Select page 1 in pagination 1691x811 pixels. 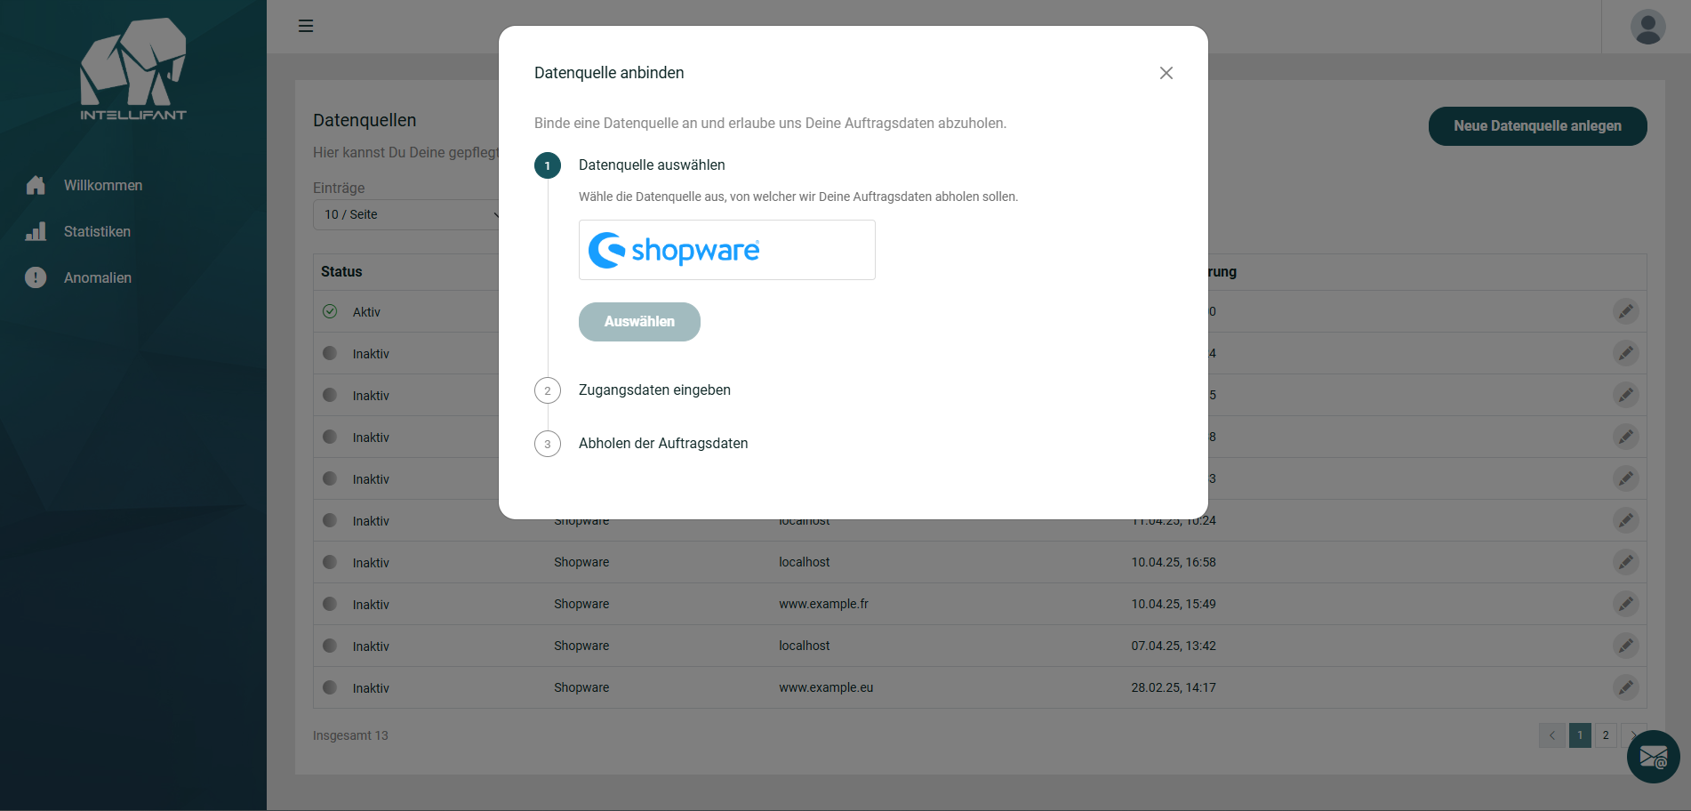click(1580, 735)
